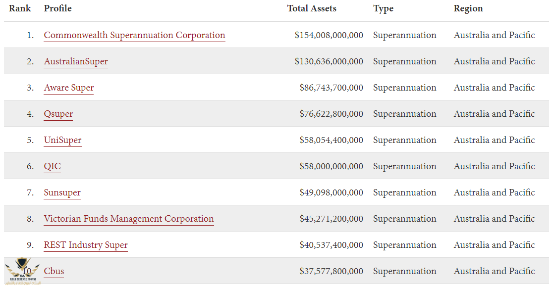Open the QIC profile link

53,166
